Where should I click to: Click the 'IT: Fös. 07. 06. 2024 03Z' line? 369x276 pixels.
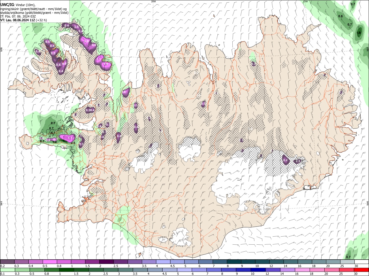[18, 16]
